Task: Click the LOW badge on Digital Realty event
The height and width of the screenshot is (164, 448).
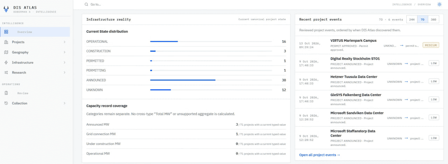Action: (x=434, y=63)
